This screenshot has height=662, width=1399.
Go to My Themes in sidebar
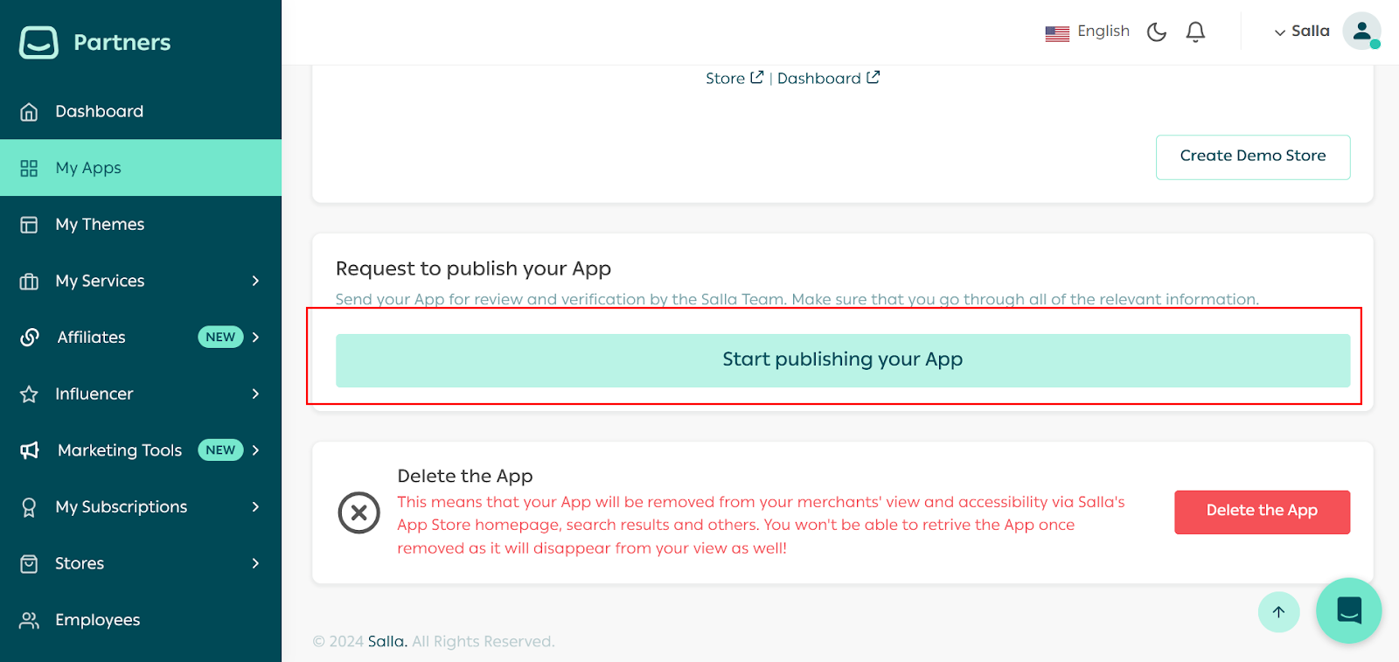(100, 225)
